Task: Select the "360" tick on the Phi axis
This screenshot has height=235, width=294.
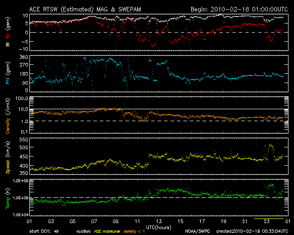Action: coord(24,57)
